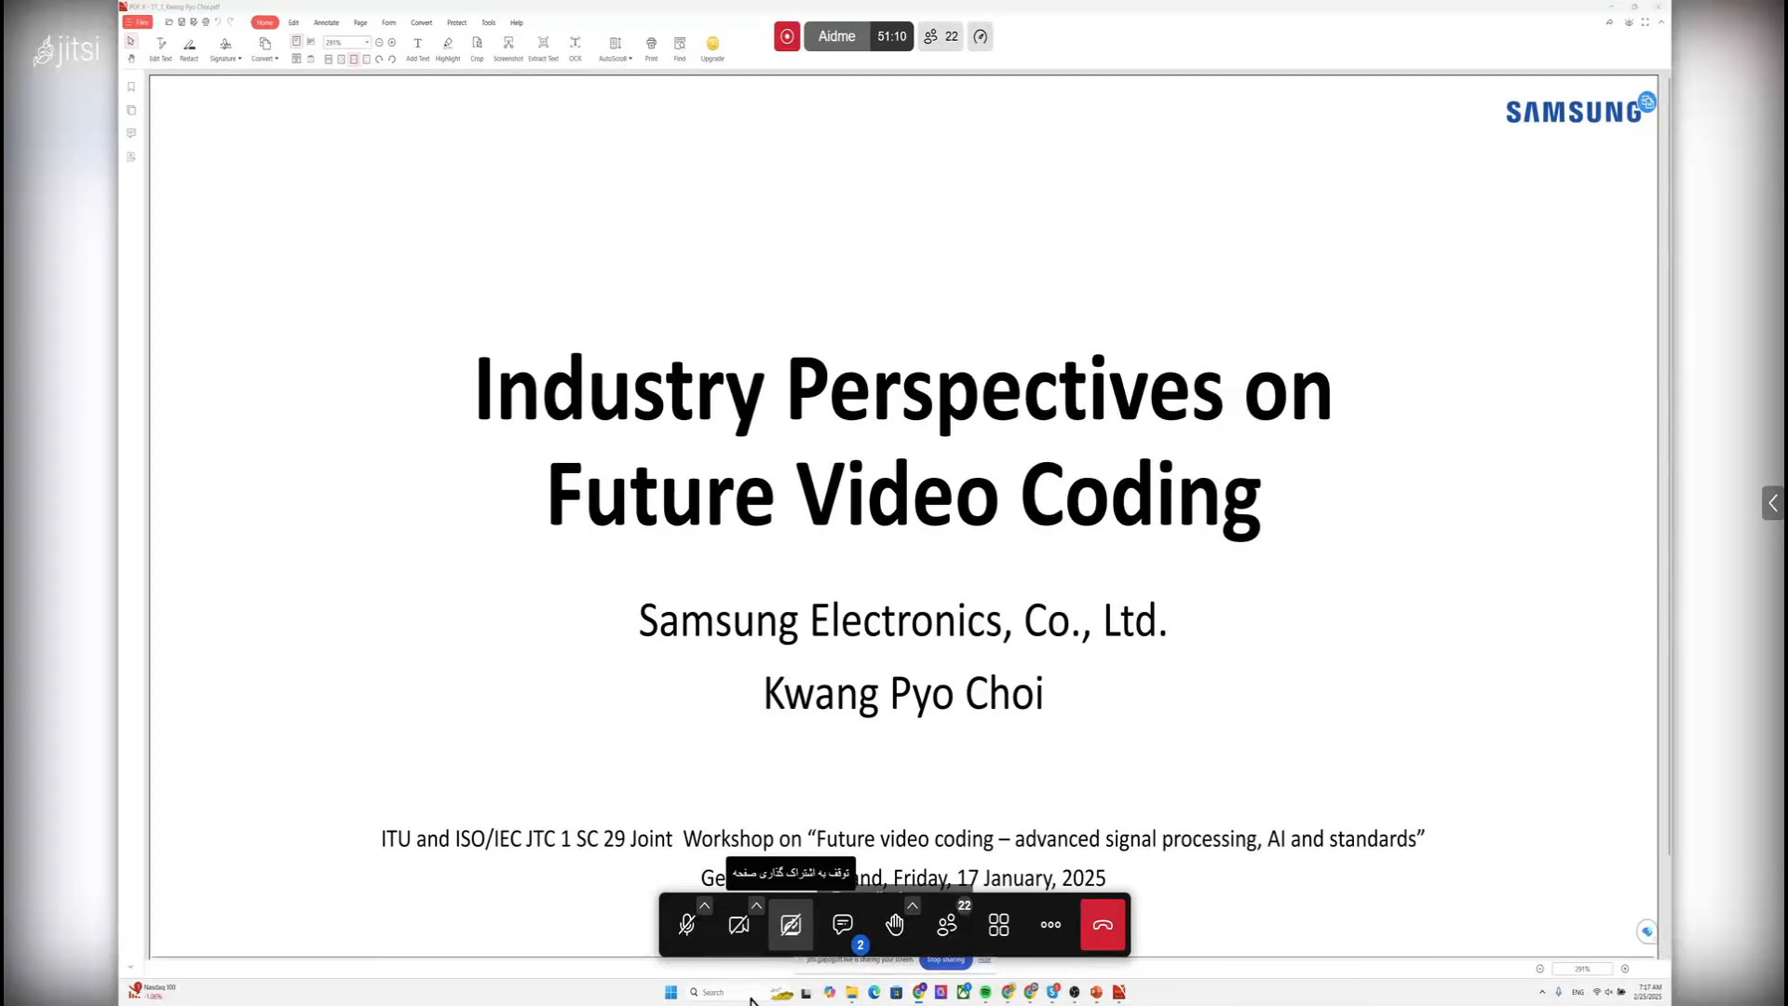This screenshot has height=1006, width=1788.
Task: Click the Upgrade coin icon
Action: [712, 44]
